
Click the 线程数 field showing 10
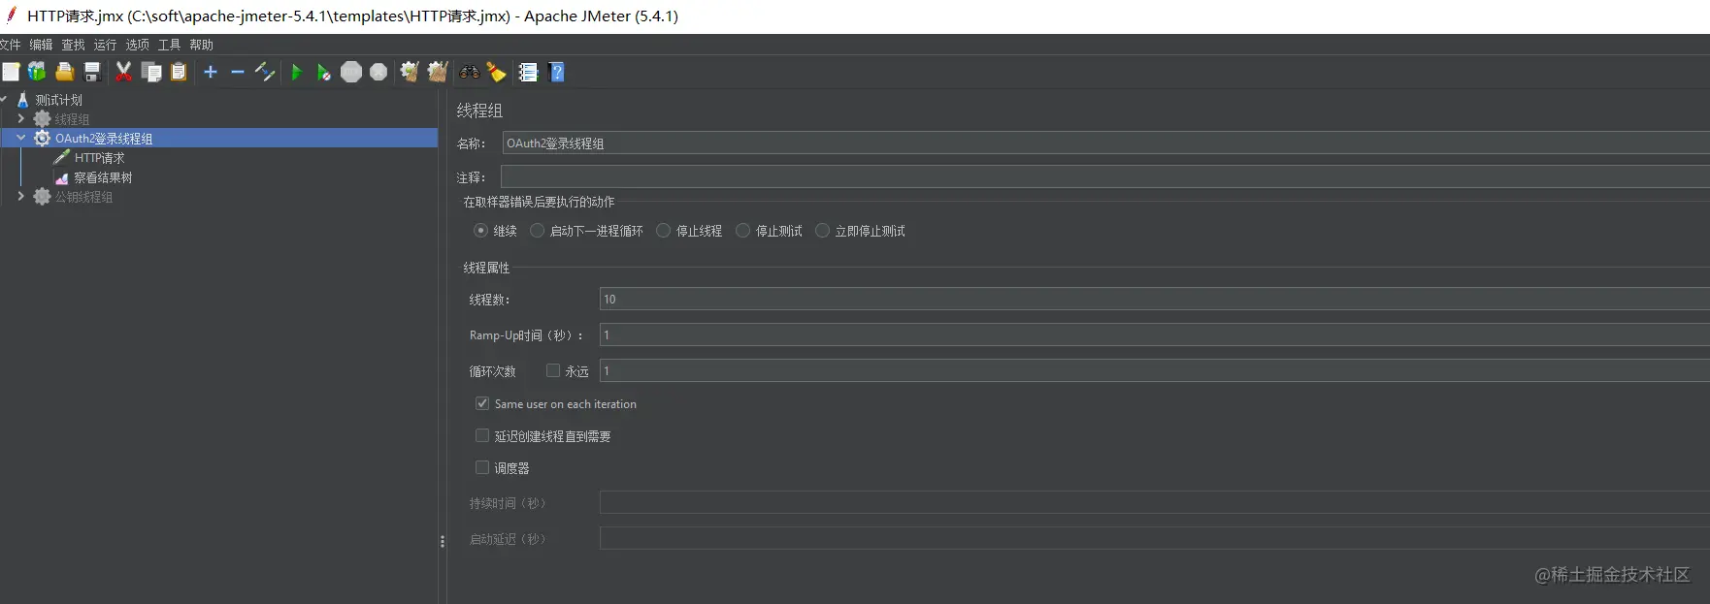point(1155,299)
